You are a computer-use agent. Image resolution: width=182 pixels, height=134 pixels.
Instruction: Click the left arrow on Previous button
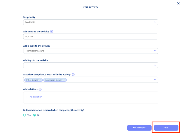[135, 127]
